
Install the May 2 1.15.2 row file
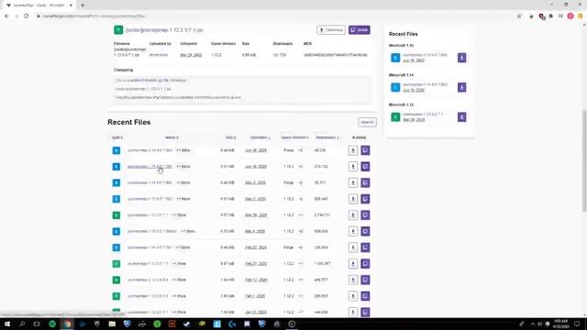tap(365, 199)
